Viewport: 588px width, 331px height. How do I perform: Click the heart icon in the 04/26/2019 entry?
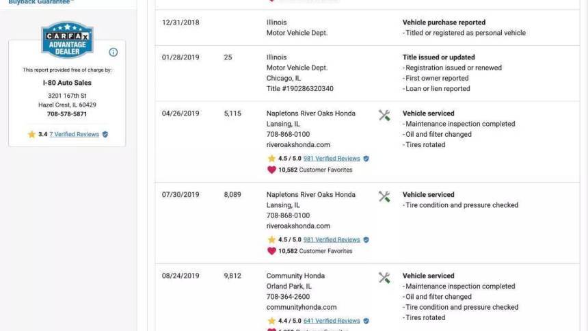(x=271, y=170)
